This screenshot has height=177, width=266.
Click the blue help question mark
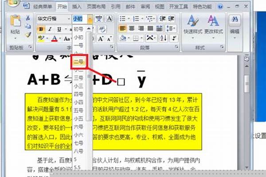pyautogui.click(x=220, y=7)
